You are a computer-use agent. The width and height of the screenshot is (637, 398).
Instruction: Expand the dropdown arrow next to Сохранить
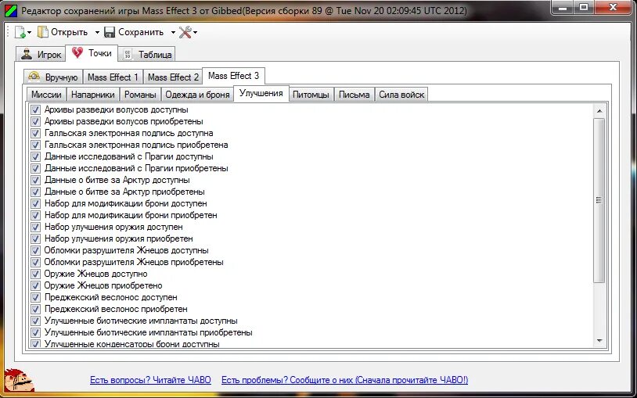(x=173, y=33)
